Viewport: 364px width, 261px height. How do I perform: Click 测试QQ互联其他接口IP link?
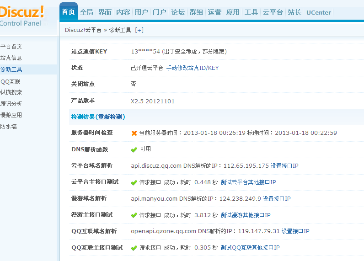[250, 248]
